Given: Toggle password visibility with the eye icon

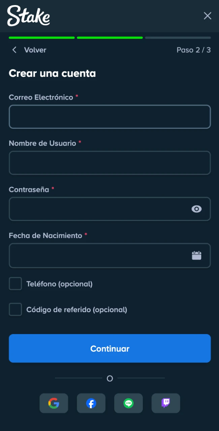Looking at the screenshot, I should click(197, 209).
